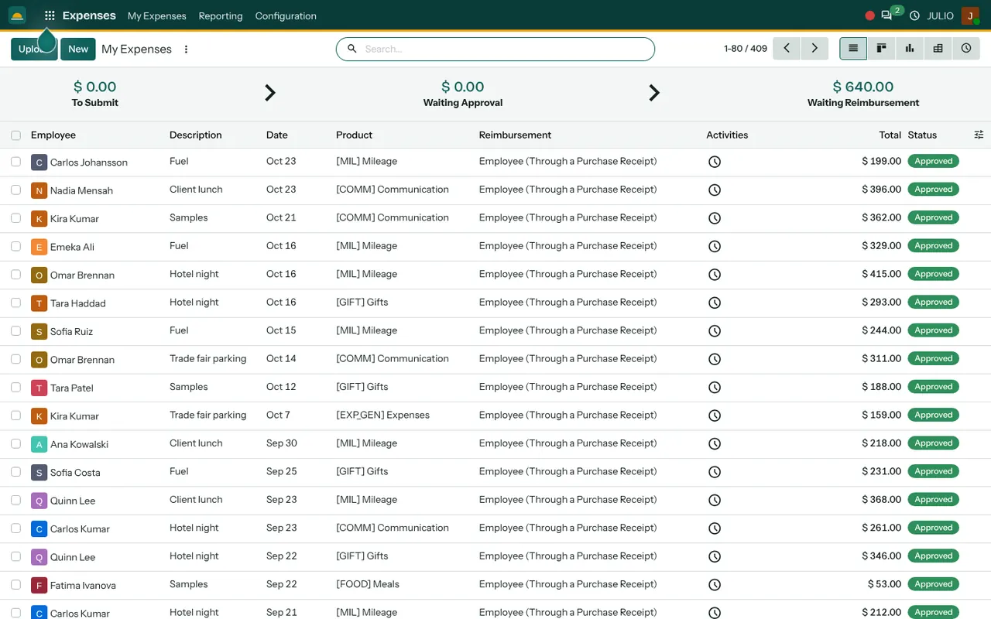
Task: Click the New expense button
Action: pos(78,49)
